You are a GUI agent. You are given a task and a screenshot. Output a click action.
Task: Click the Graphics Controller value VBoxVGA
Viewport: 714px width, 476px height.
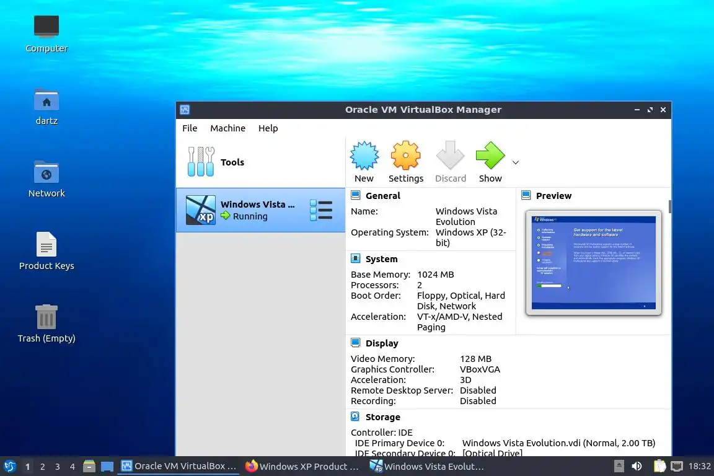point(480,369)
